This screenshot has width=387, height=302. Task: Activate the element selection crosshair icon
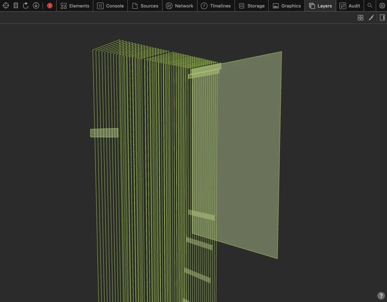[x=6, y=5]
